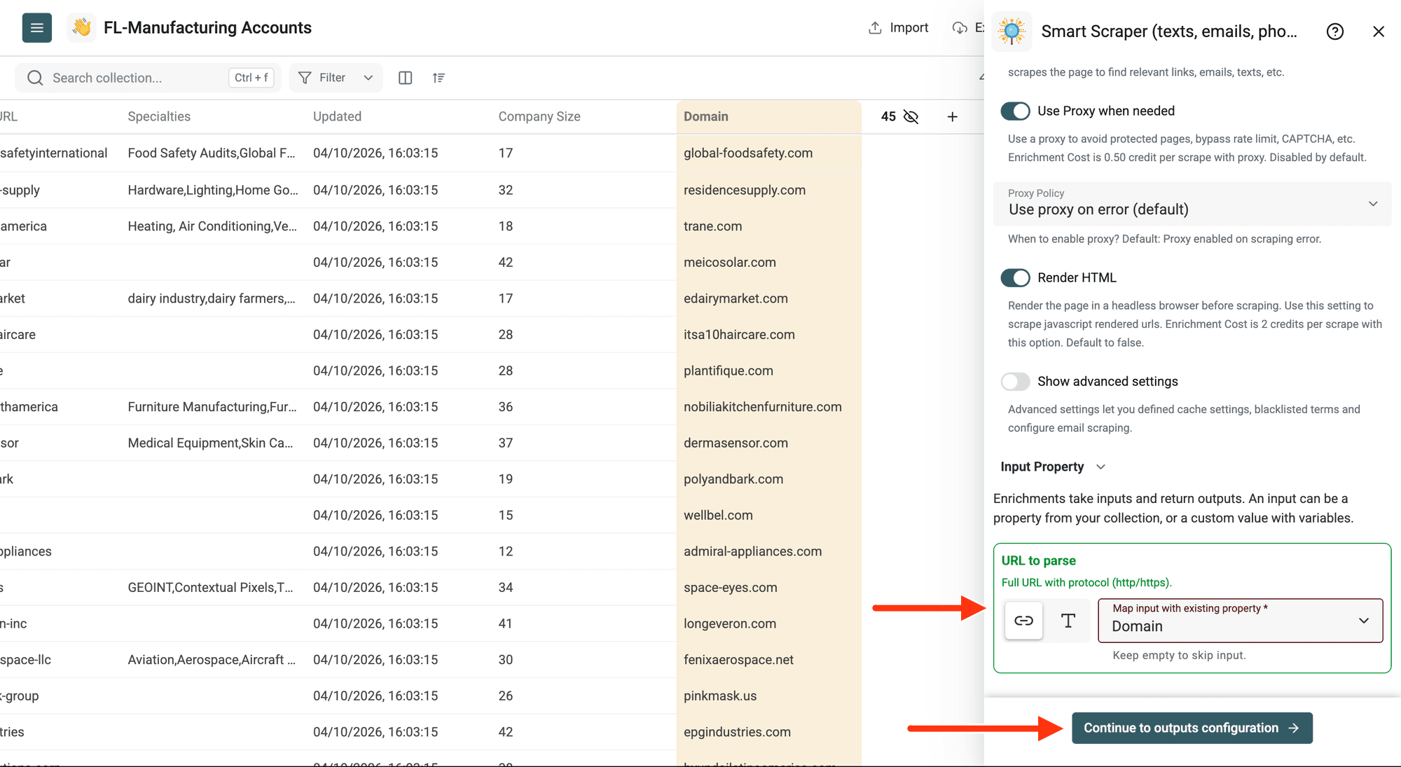Select the global-foodsafety.com cell
This screenshot has height=767, width=1401.
[x=768, y=153]
